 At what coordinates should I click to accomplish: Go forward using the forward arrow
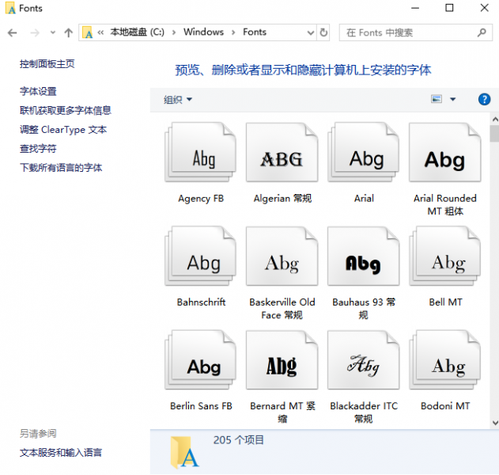[35, 32]
